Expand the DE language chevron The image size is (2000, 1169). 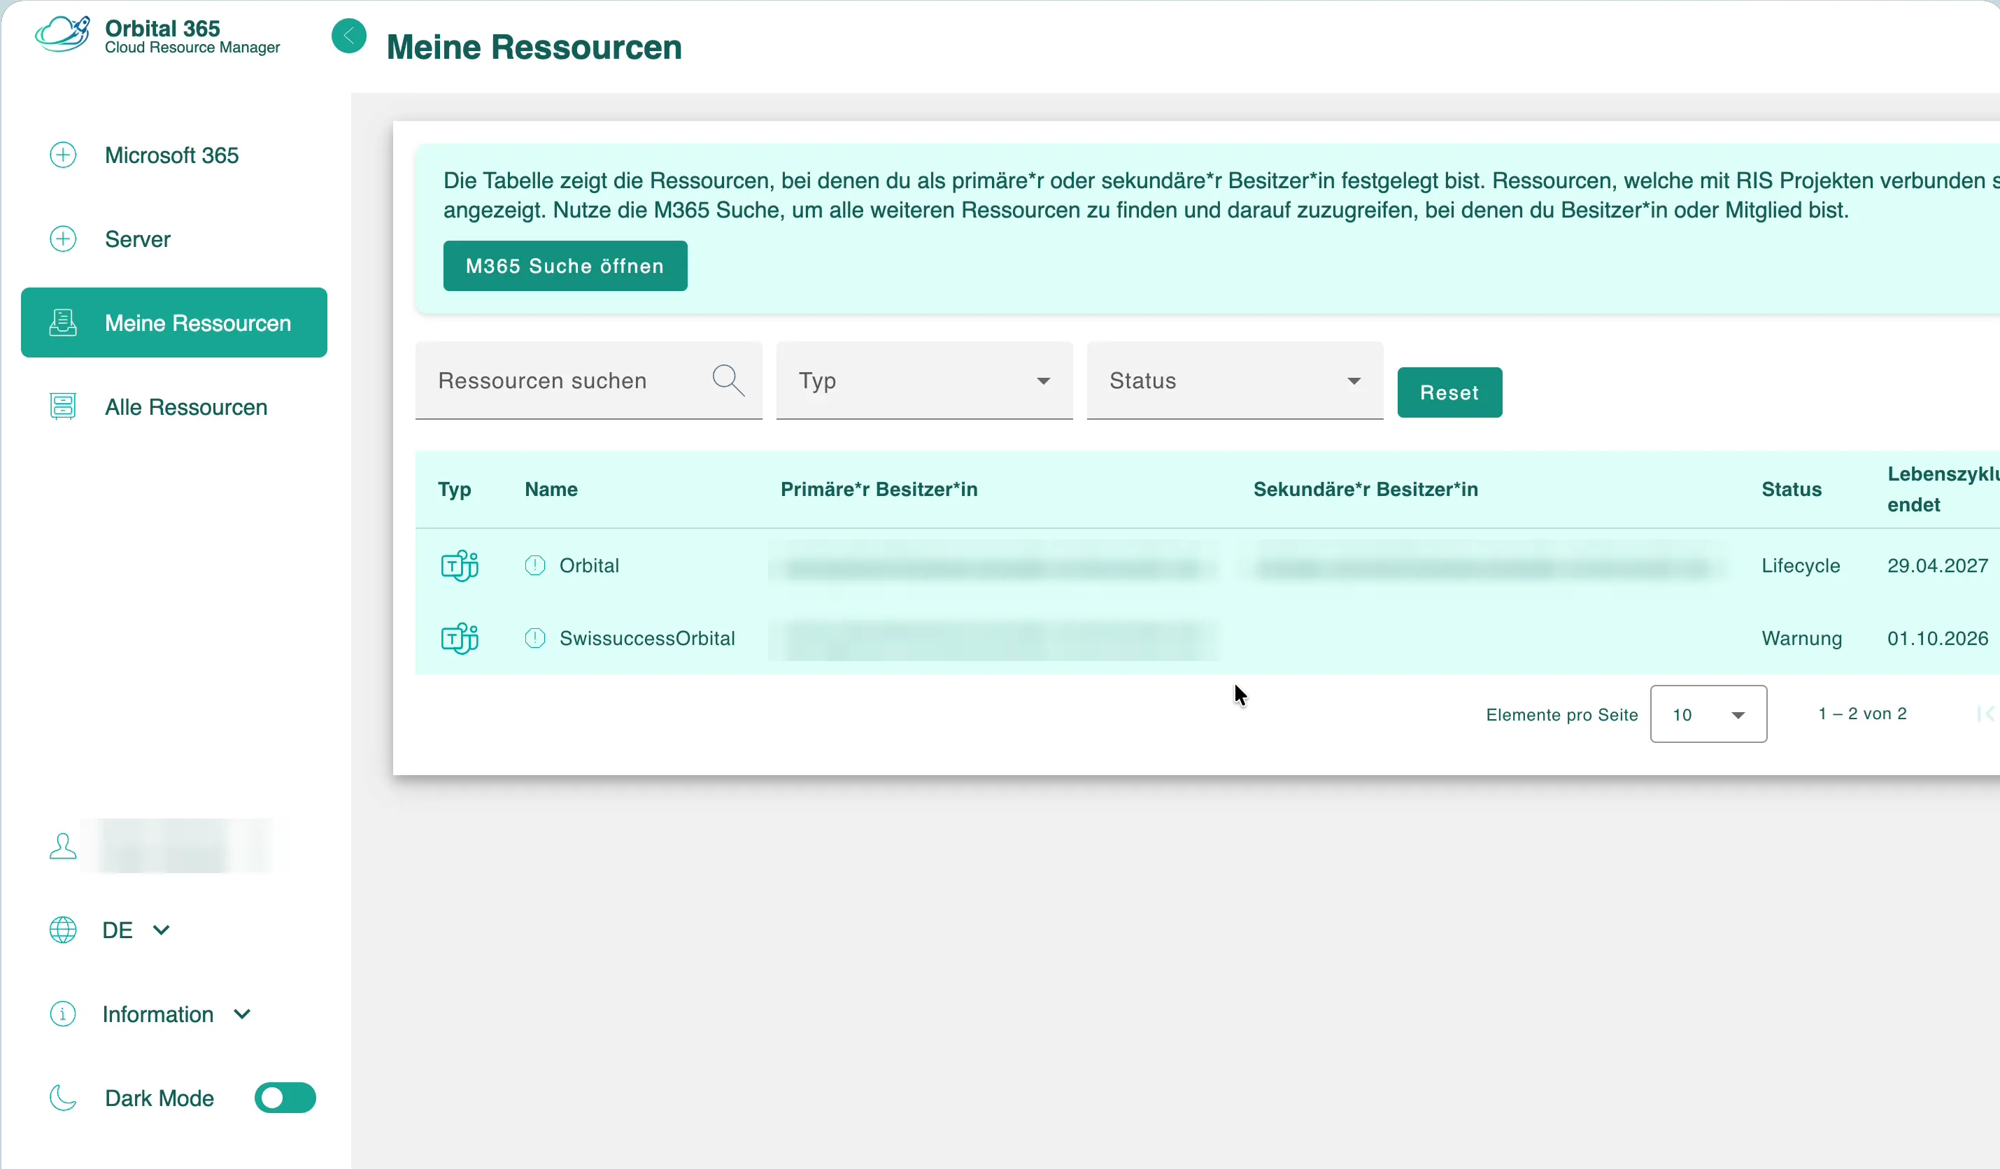(x=161, y=930)
